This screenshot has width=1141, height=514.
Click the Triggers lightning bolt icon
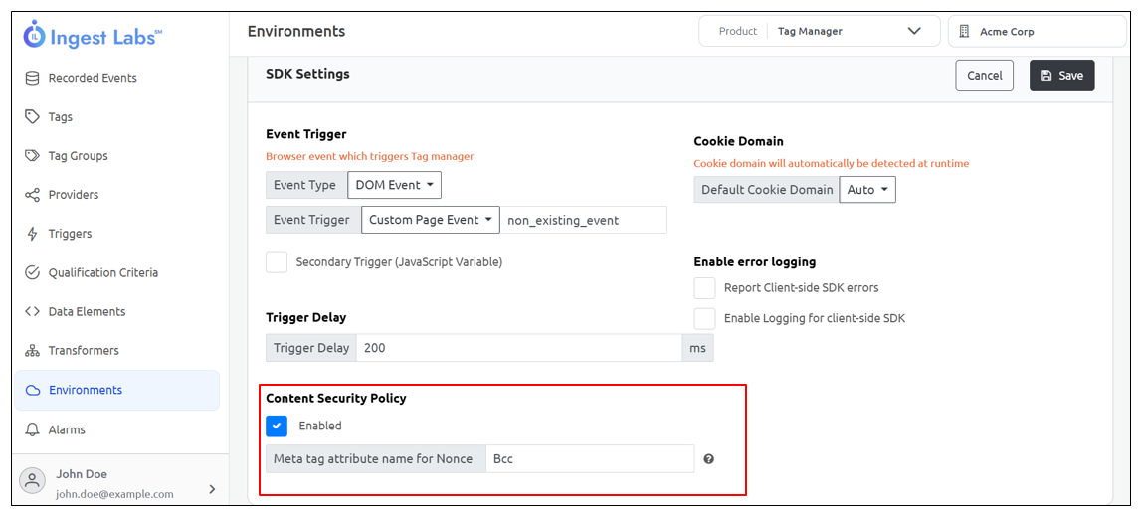[x=33, y=234]
